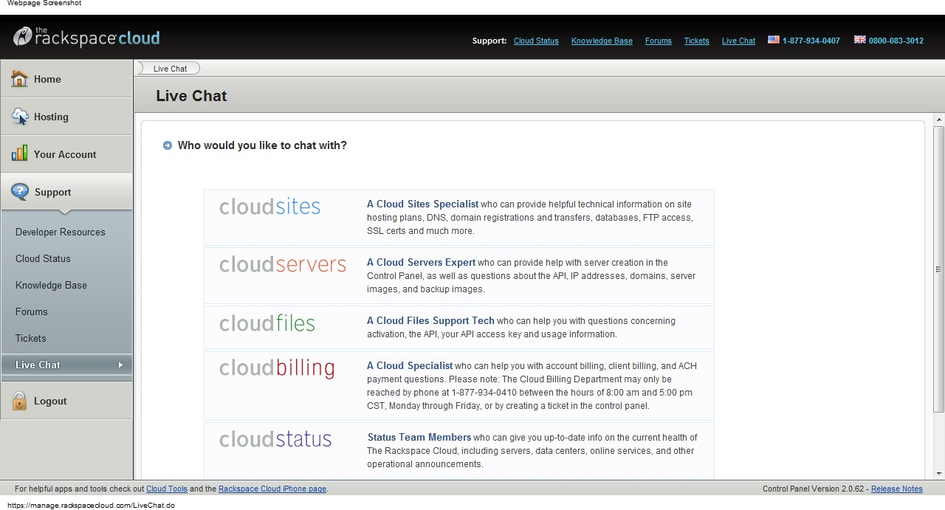
Task: Click the Control Panel Version 2.0.62 text
Action: pos(815,489)
